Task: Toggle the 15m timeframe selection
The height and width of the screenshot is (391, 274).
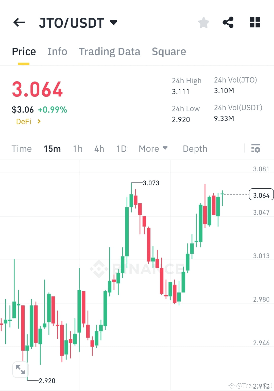Action: click(x=52, y=149)
